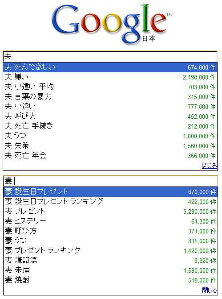Pick suggestion 夫 言葉の暴力
Viewport: 222px width, 299px height.
point(110,97)
